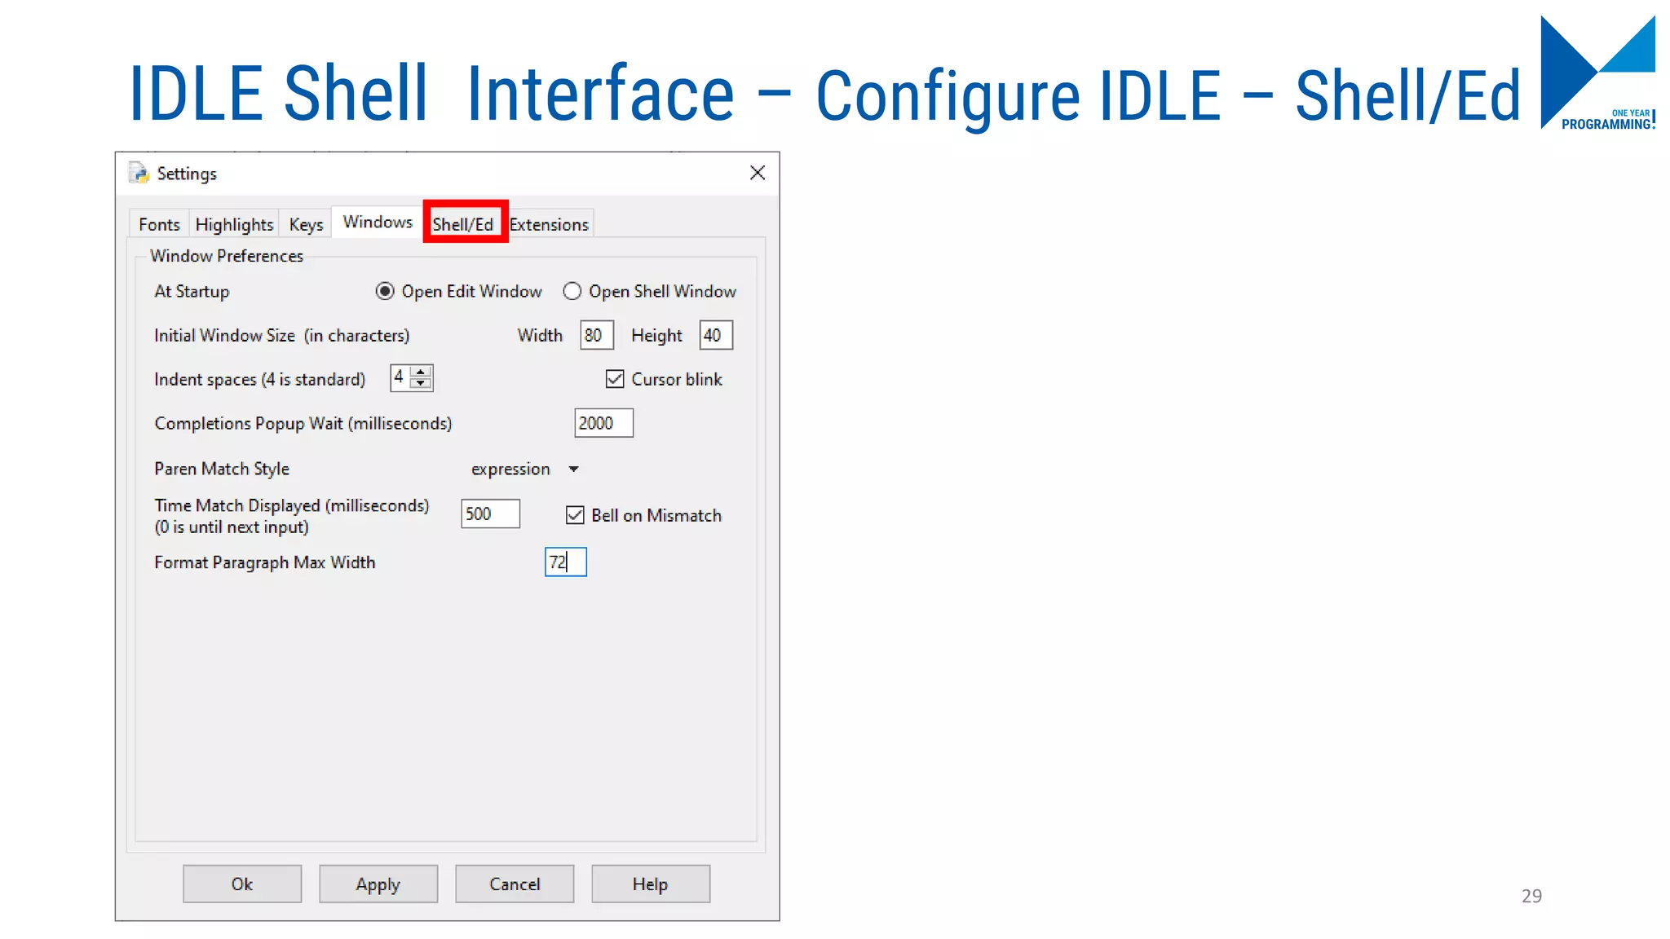Close the Settings dialog
The image size is (1670, 939).
coord(758,173)
